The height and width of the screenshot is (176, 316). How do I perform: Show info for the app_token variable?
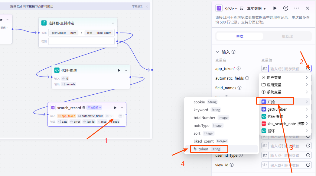(x=239, y=69)
